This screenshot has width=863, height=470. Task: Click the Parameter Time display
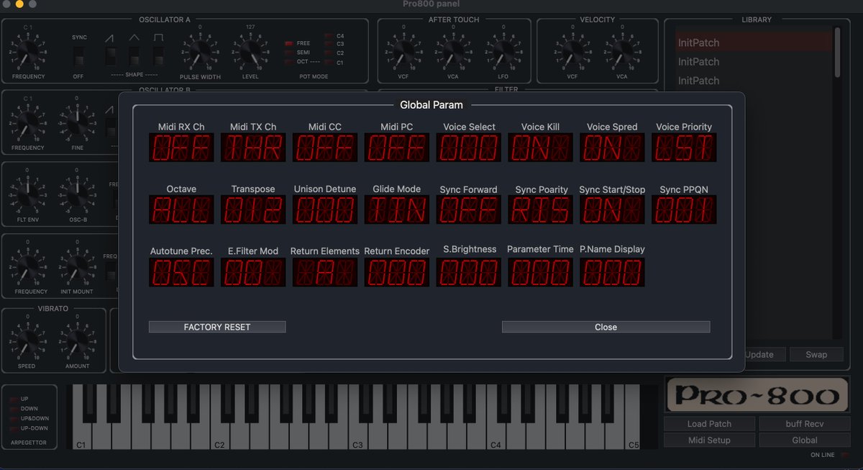pyautogui.click(x=541, y=273)
